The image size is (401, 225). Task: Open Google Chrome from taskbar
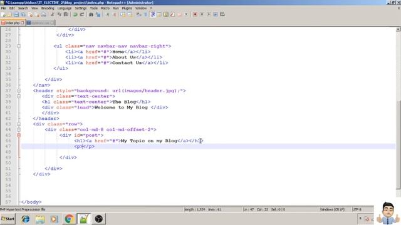click(69, 219)
